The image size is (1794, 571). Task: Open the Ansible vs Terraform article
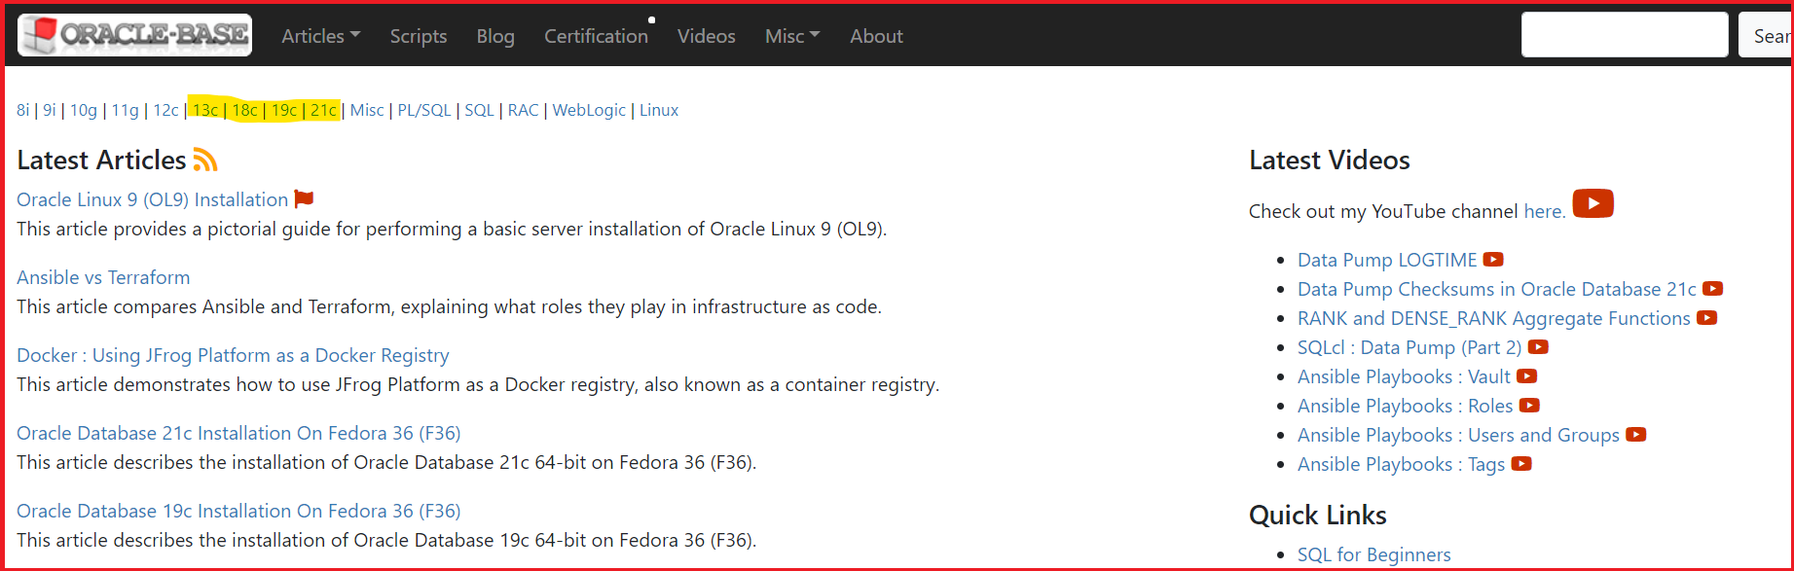click(x=102, y=277)
